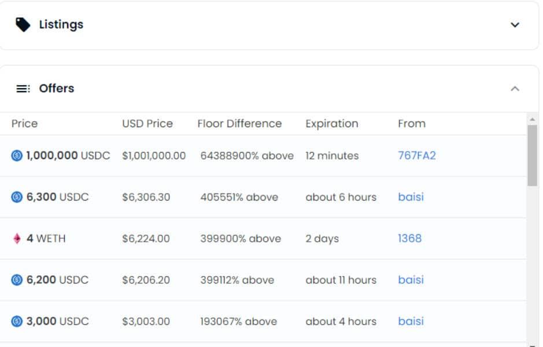This screenshot has height=347, width=543.
Task: Collapse the Offers section chevron
Action: [515, 88]
